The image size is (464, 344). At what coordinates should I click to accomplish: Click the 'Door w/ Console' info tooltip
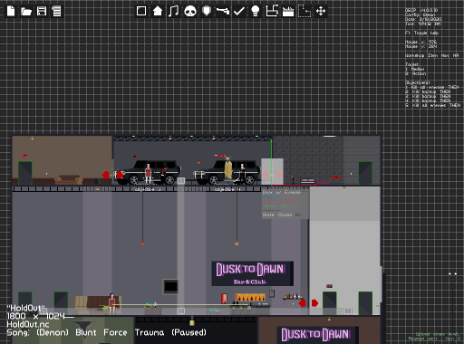click(285, 204)
